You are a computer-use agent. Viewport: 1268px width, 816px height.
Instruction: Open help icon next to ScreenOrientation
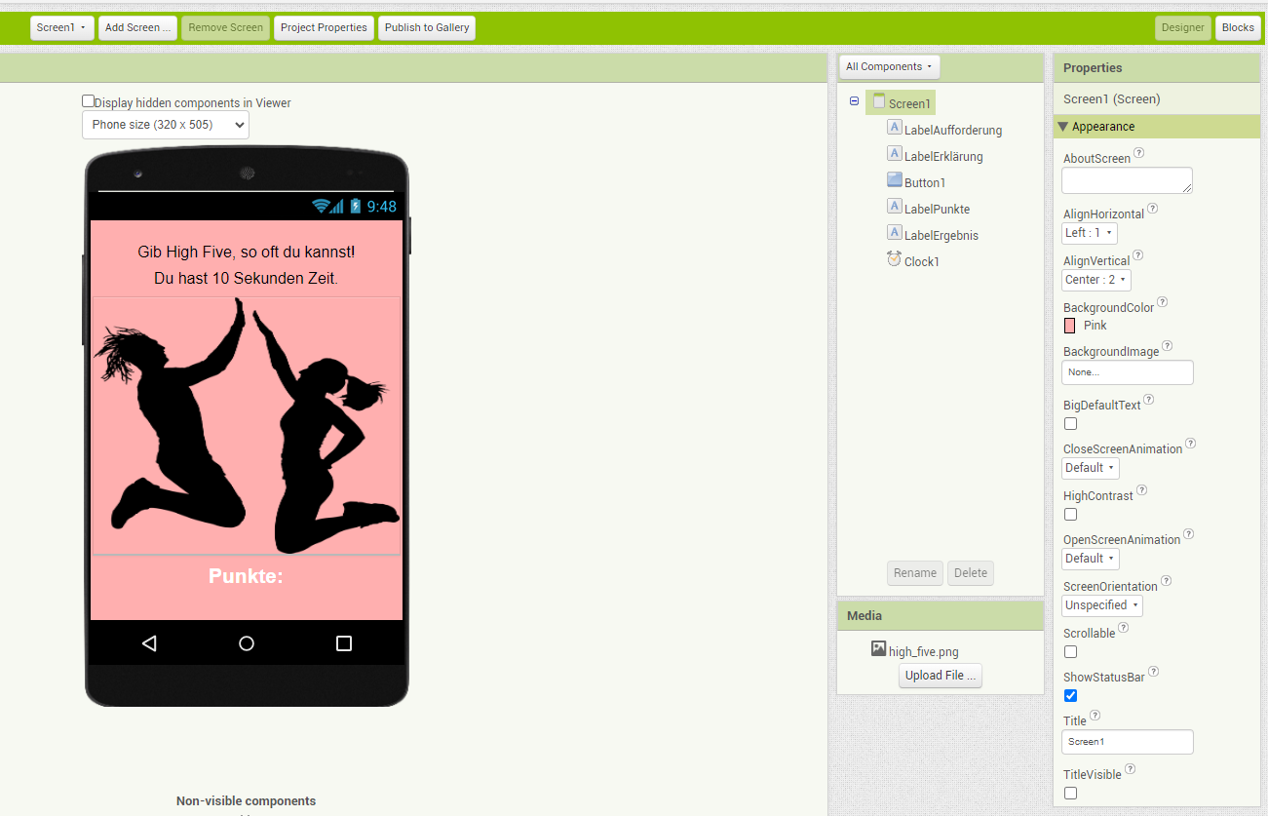coord(1167,581)
